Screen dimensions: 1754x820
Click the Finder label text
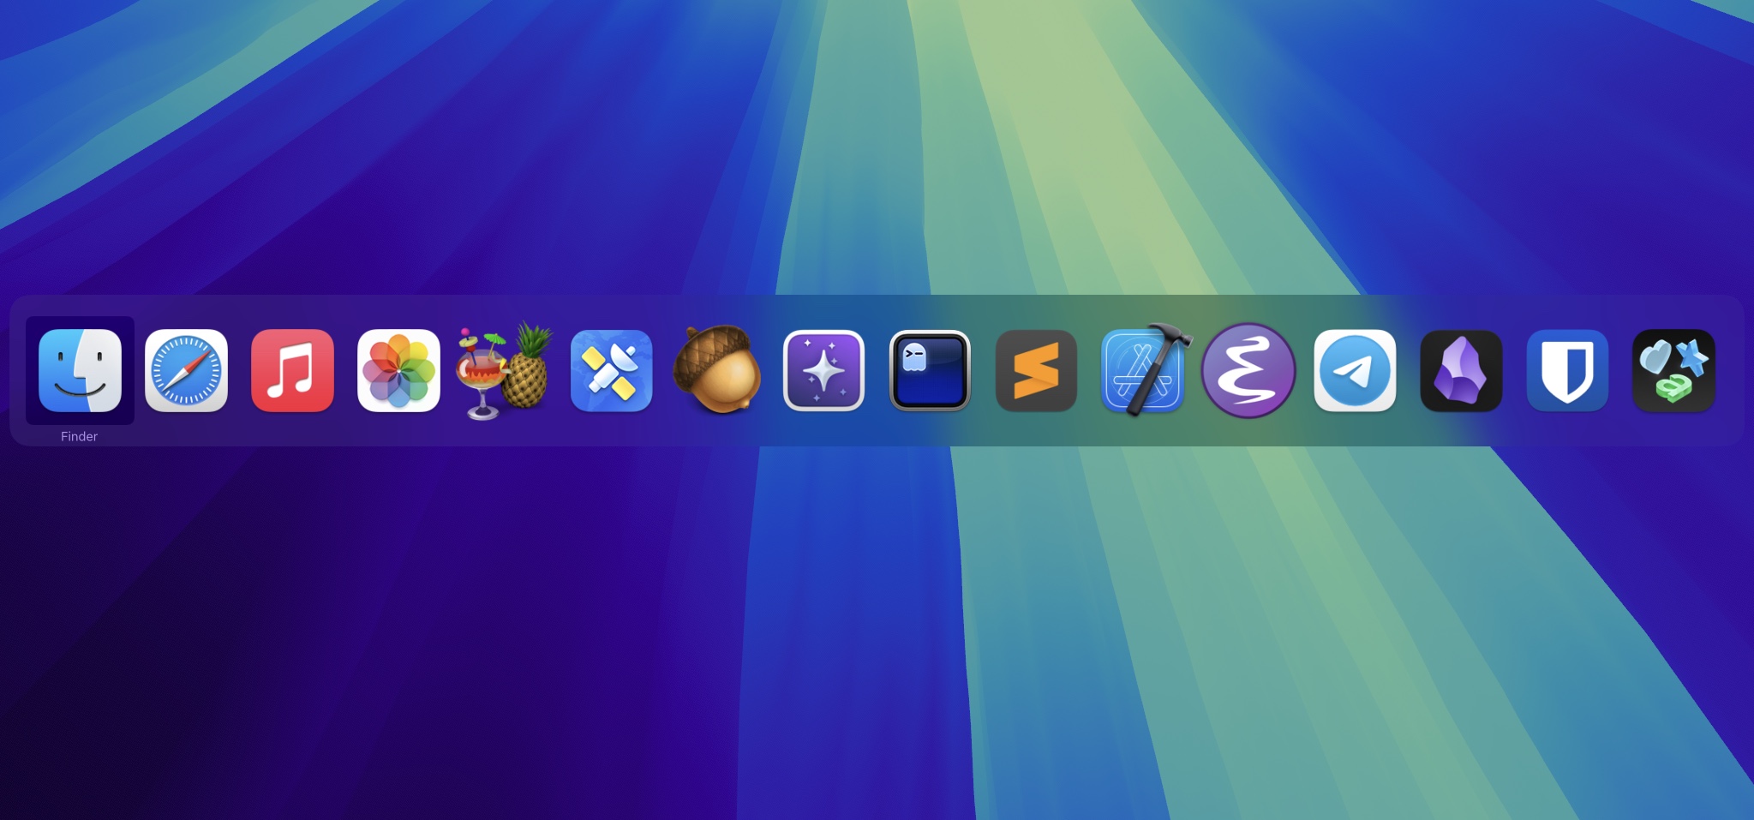pyautogui.click(x=80, y=436)
